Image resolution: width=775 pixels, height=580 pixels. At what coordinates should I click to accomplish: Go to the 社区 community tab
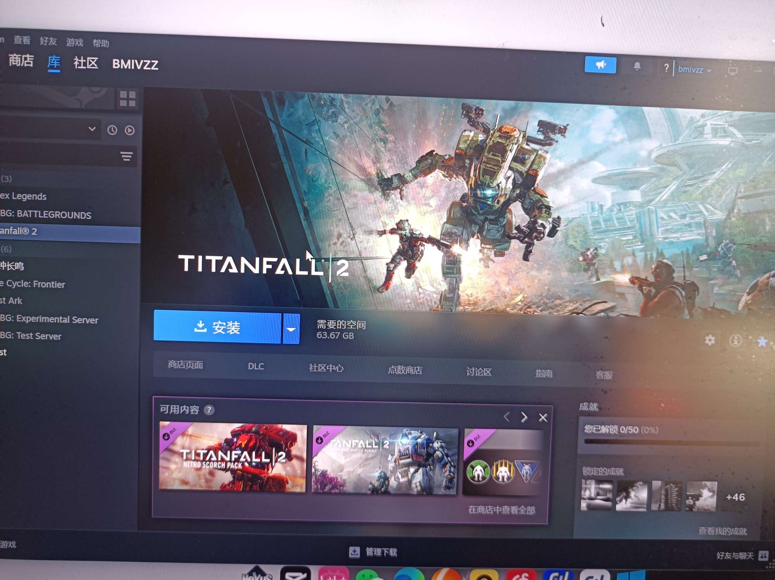[x=86, y=63]
